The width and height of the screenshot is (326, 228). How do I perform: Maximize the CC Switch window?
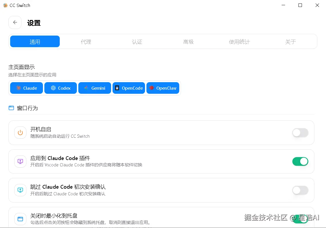pyautogui.click(x=300, y=5)
